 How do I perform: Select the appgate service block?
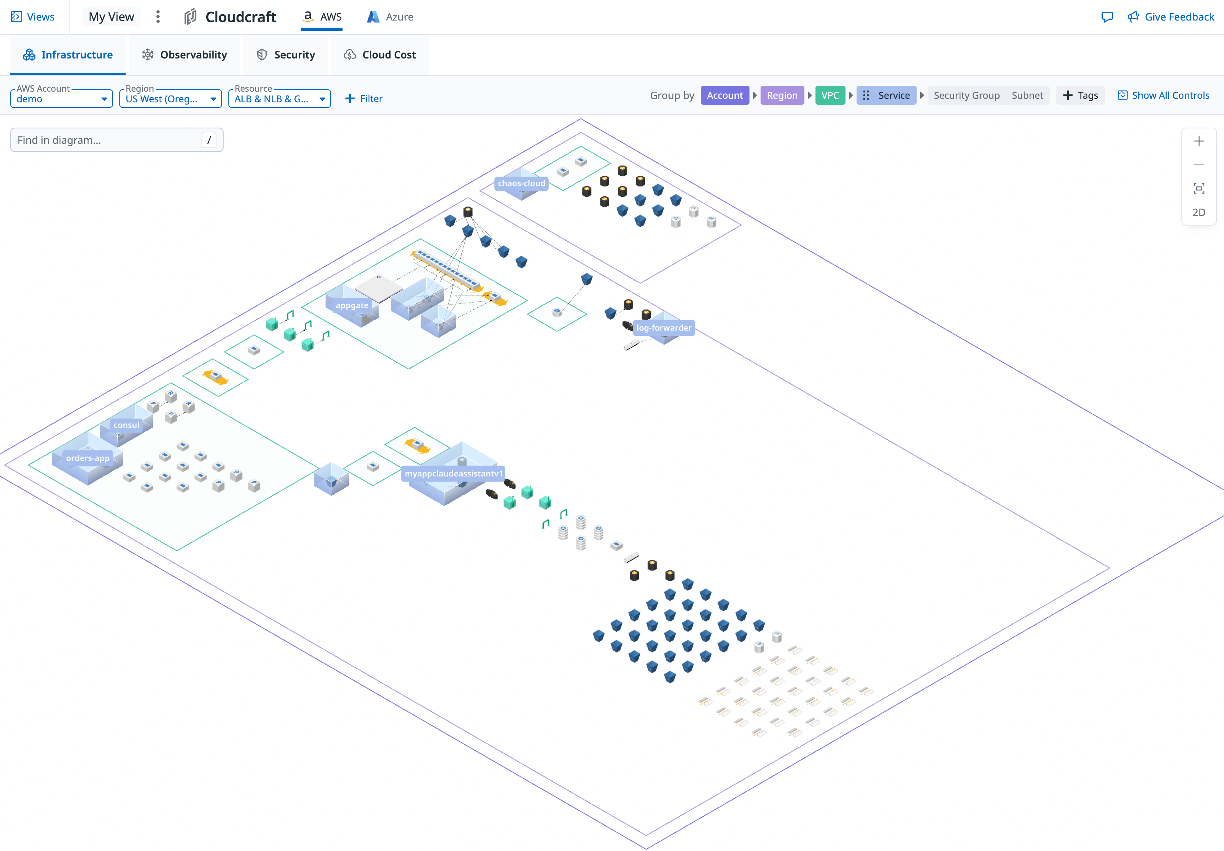(x=352, y=305)
